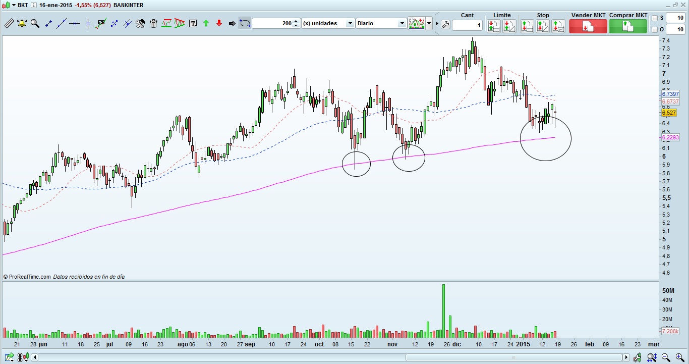Select the extended trend line tool
Screen dimensions: 689x364
tap(62, 23)
